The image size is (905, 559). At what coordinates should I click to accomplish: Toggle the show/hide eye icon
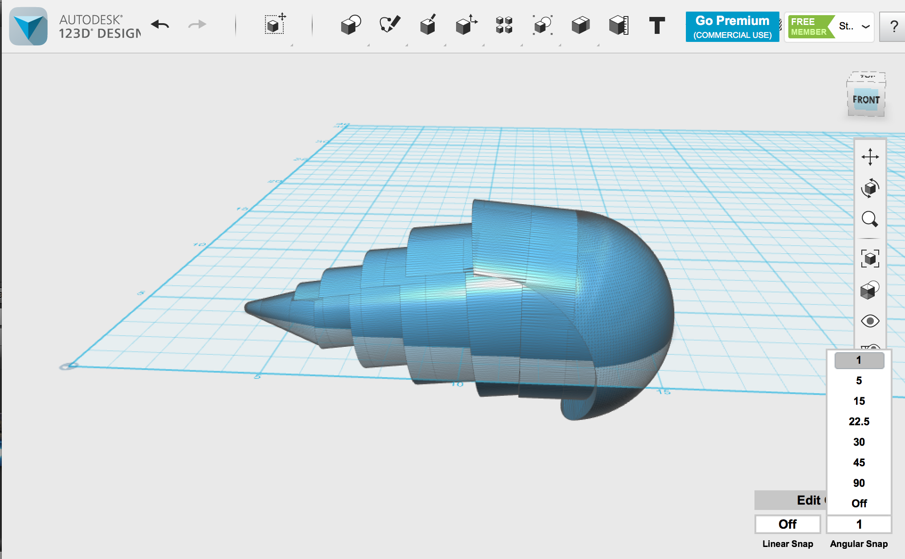870,321
